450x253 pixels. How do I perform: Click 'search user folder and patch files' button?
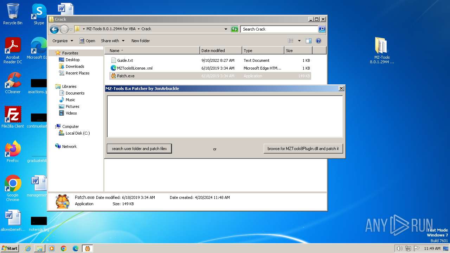tap(139, 149)
